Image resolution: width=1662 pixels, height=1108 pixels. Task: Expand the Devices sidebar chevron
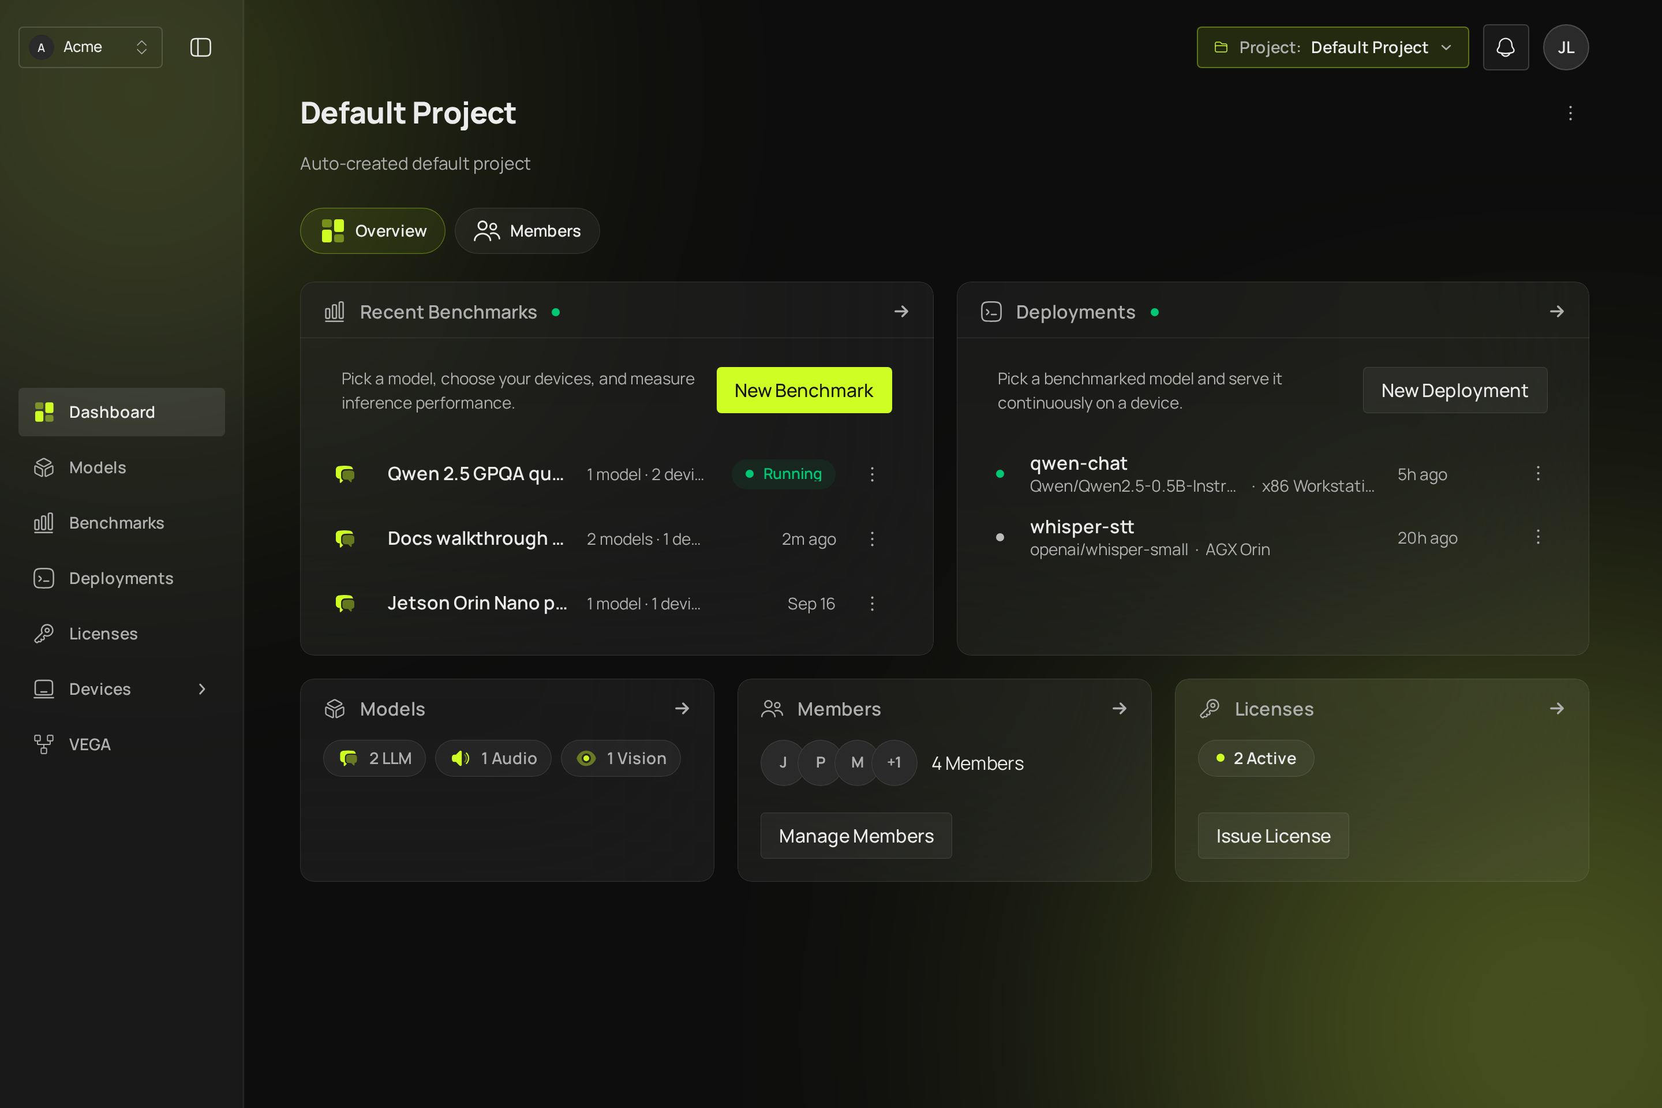(x=202, y=689)
